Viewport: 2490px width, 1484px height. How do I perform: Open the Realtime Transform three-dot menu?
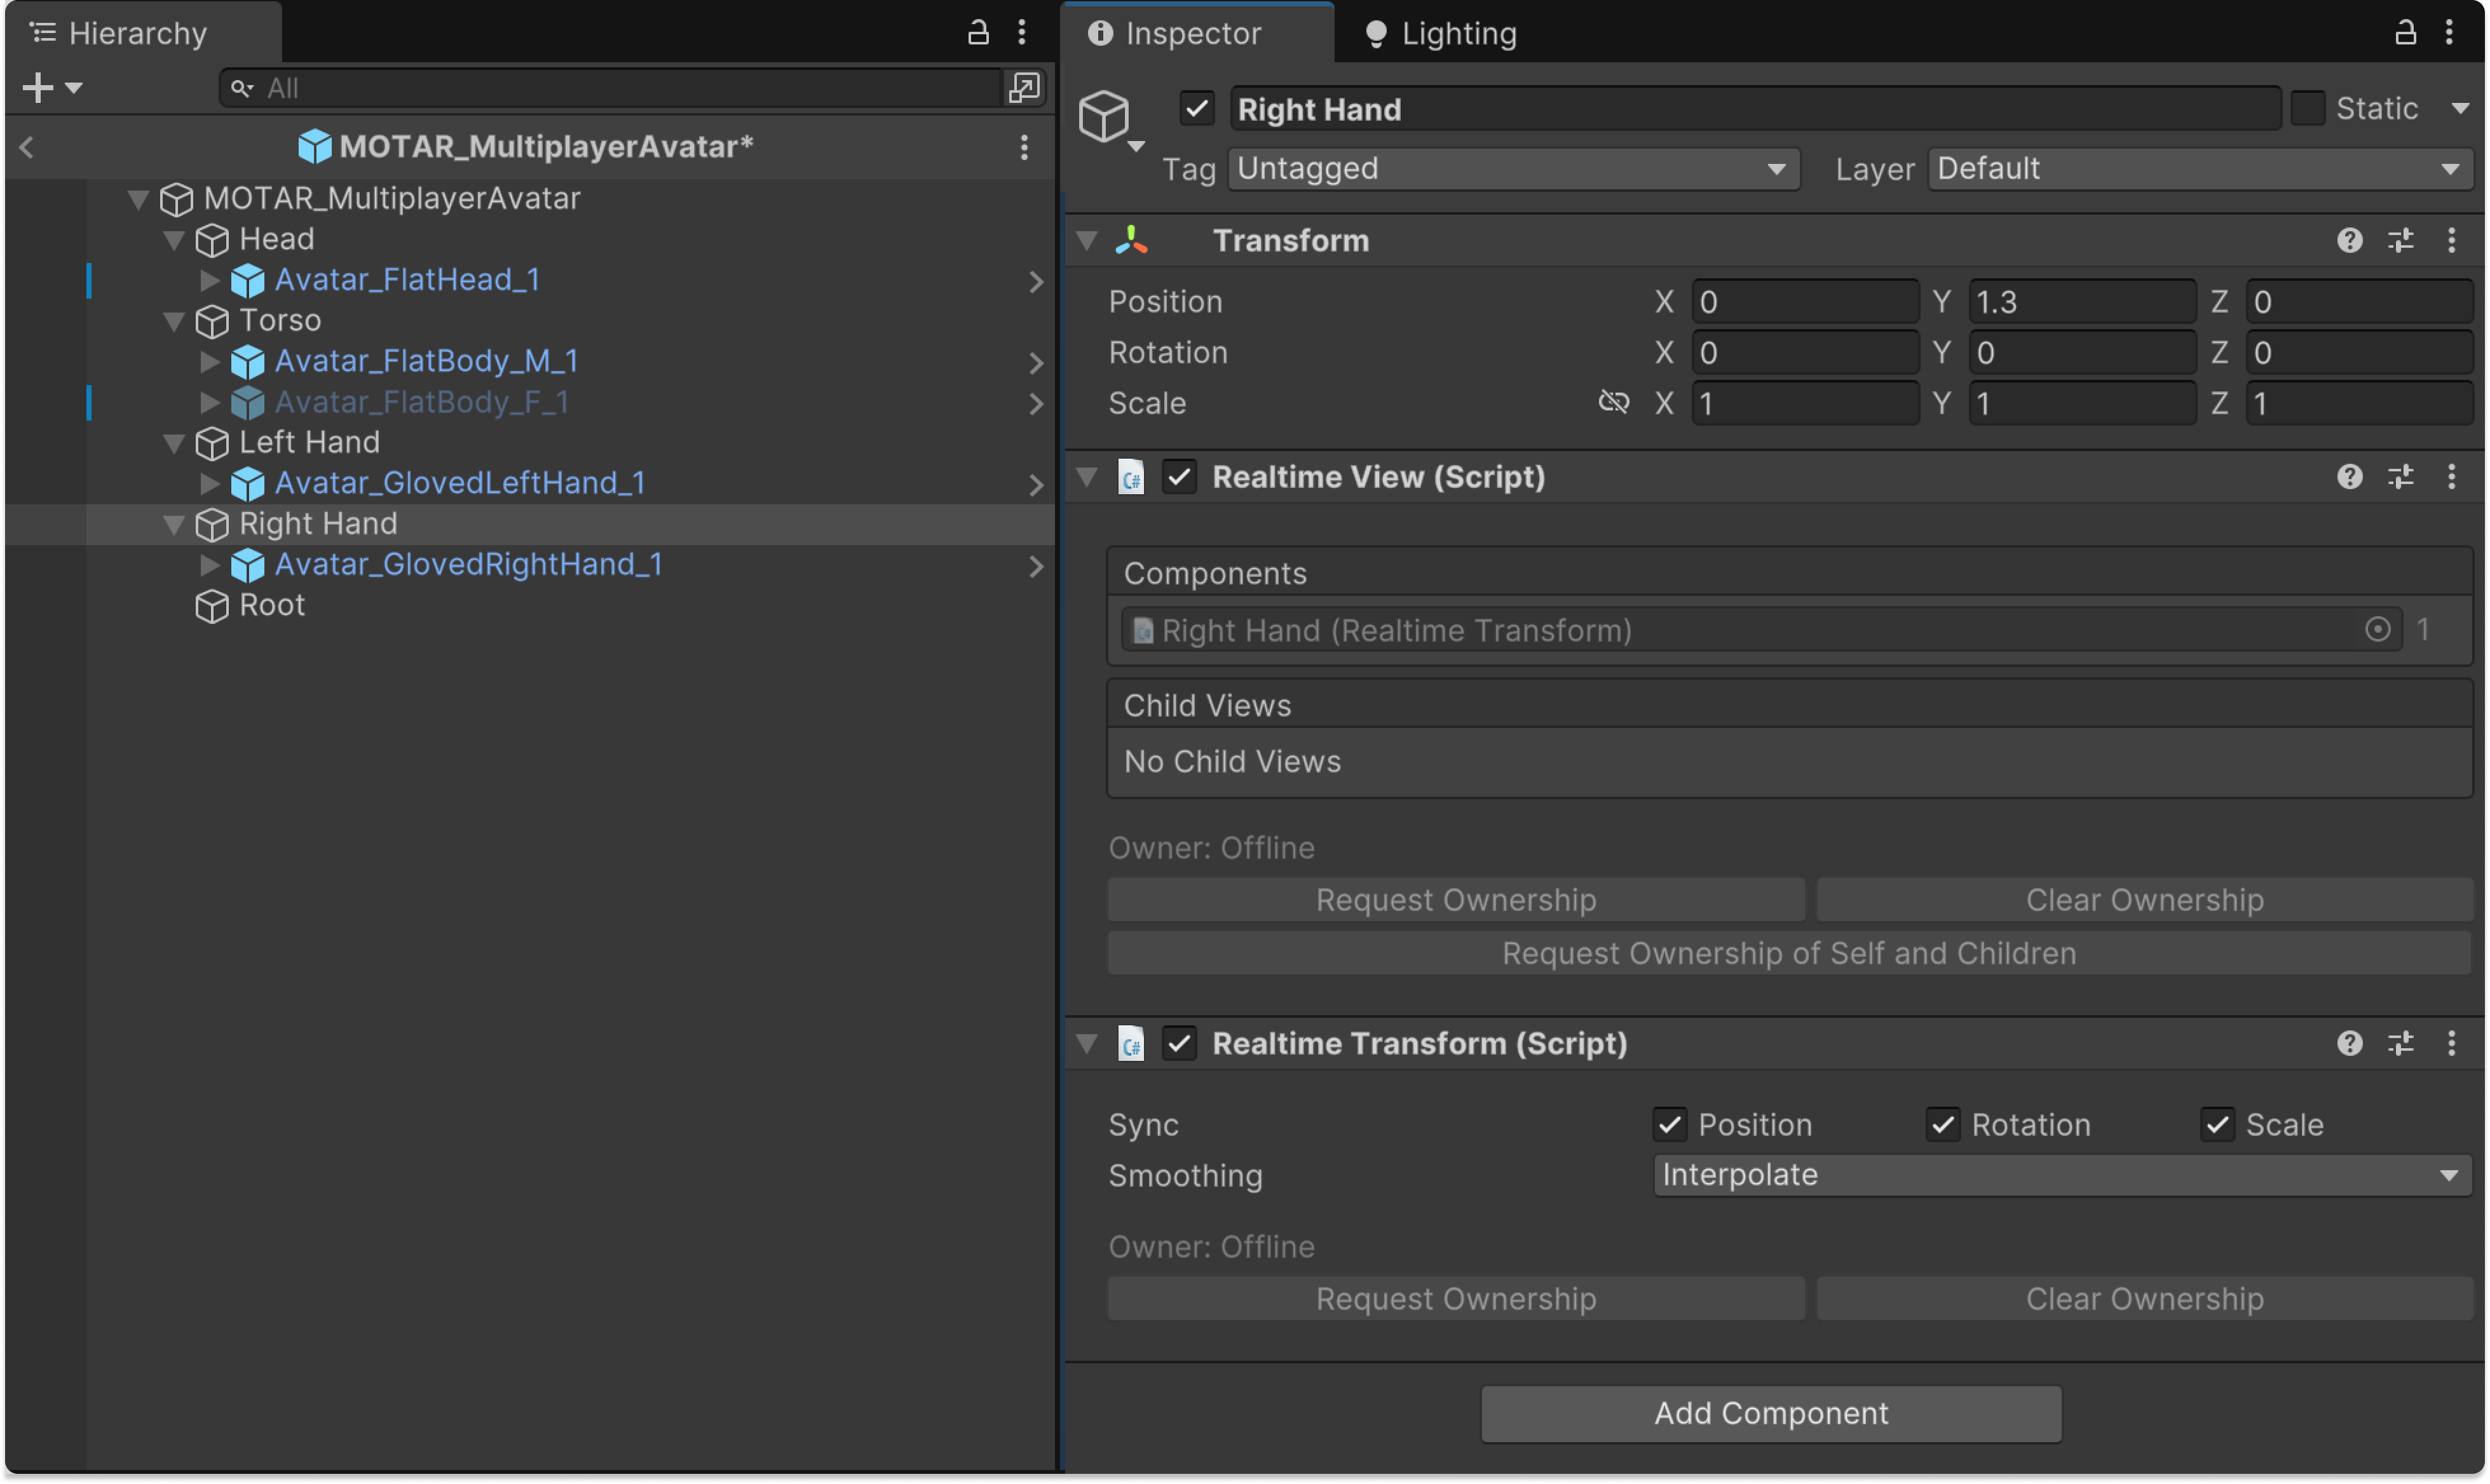point(2451,1043)
